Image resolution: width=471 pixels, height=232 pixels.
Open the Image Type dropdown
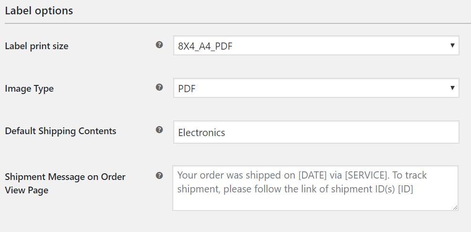[316, 88]
